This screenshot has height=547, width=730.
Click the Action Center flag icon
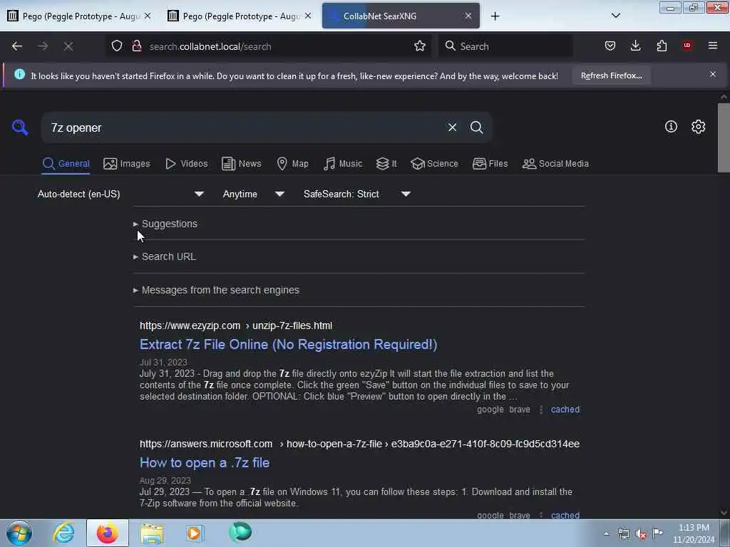657,533
